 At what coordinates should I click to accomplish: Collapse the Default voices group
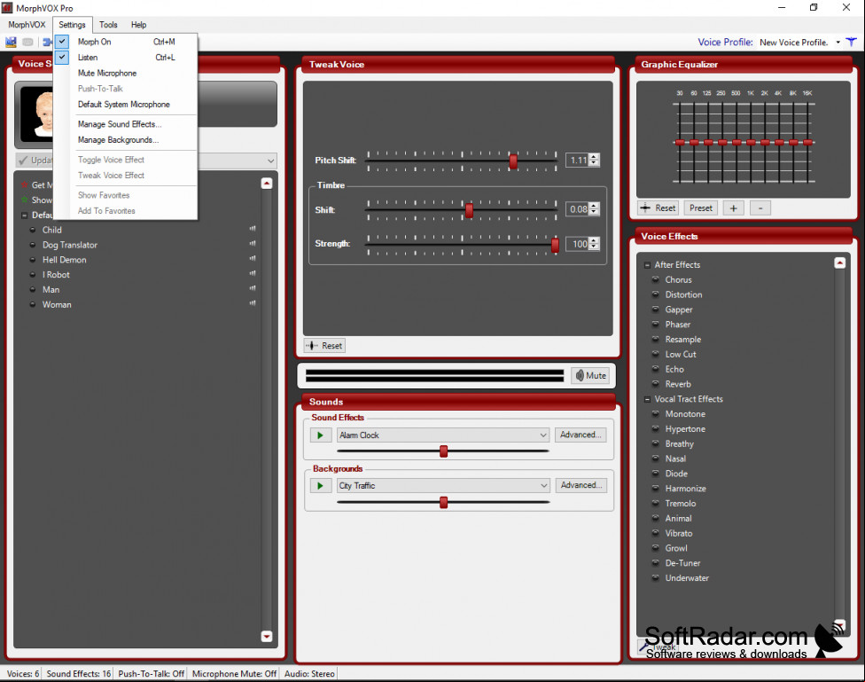click(x=24, y=216)
